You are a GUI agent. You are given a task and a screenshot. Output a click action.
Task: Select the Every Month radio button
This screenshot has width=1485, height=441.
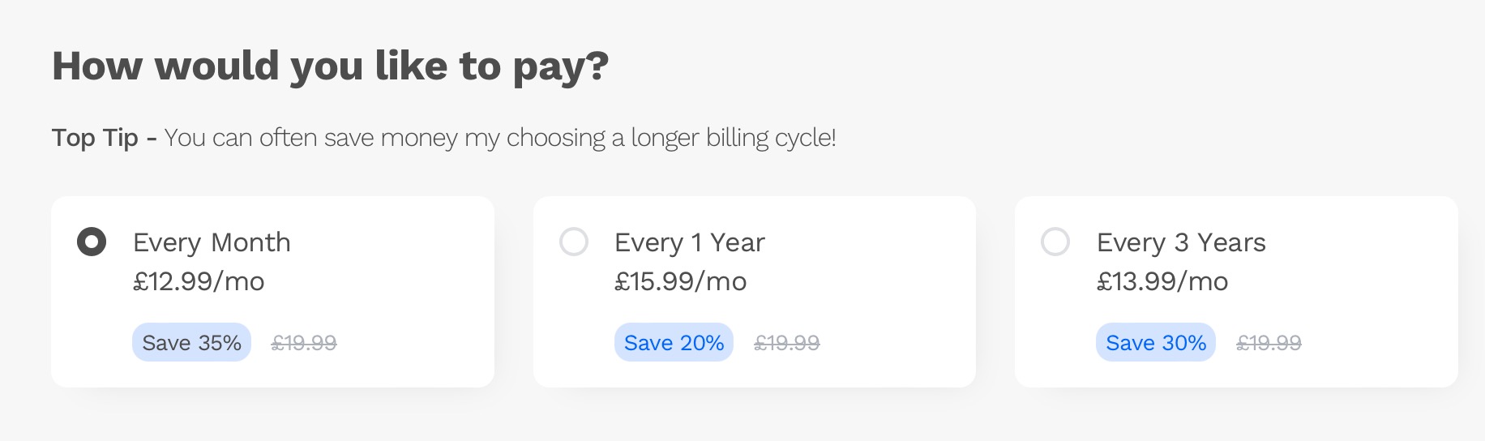(92, 242)
